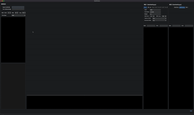194x115 pixels.
Task: Select the backtest panel 1 SMA Short spinbox
Action: pos(152,16)
